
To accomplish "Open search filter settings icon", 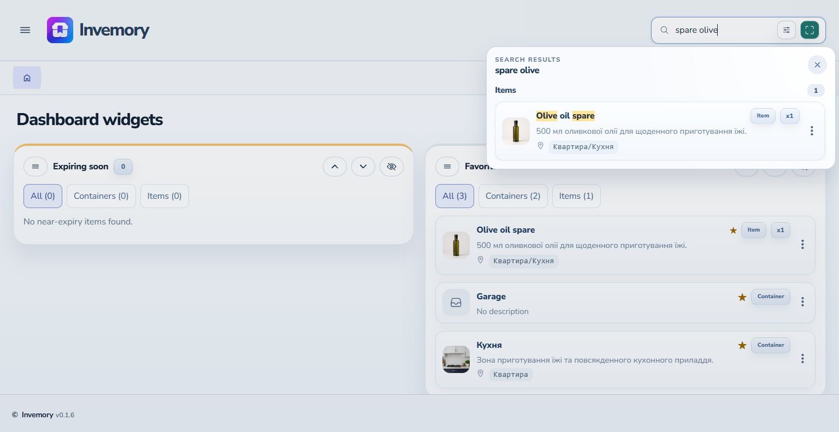I will [x=787, y=30].
